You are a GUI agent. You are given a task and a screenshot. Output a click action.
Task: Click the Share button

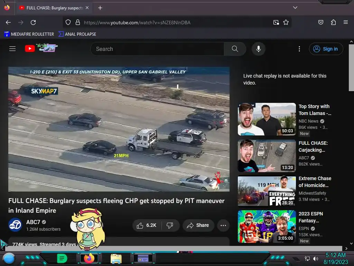pos(198,225)
